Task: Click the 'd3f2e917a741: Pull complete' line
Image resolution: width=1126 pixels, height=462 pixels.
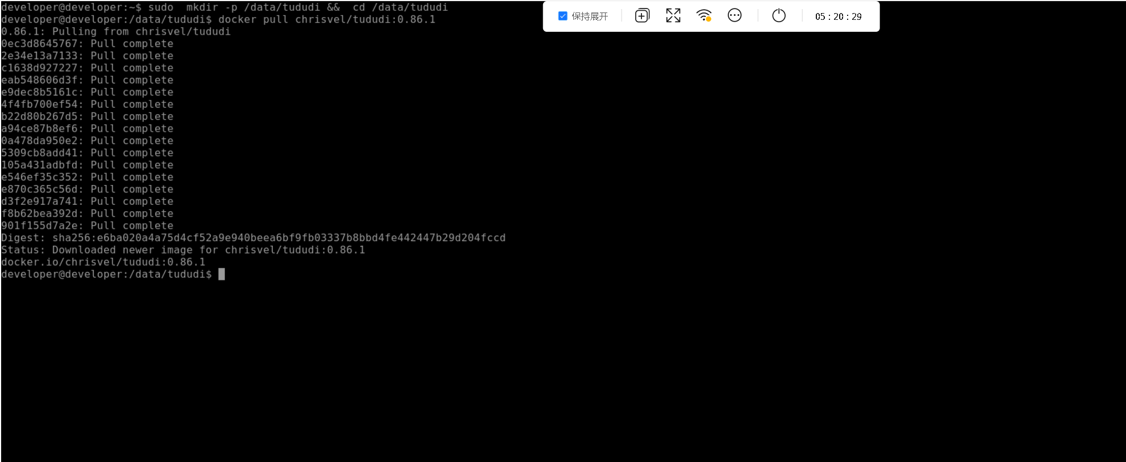Action: click(87, 201)
